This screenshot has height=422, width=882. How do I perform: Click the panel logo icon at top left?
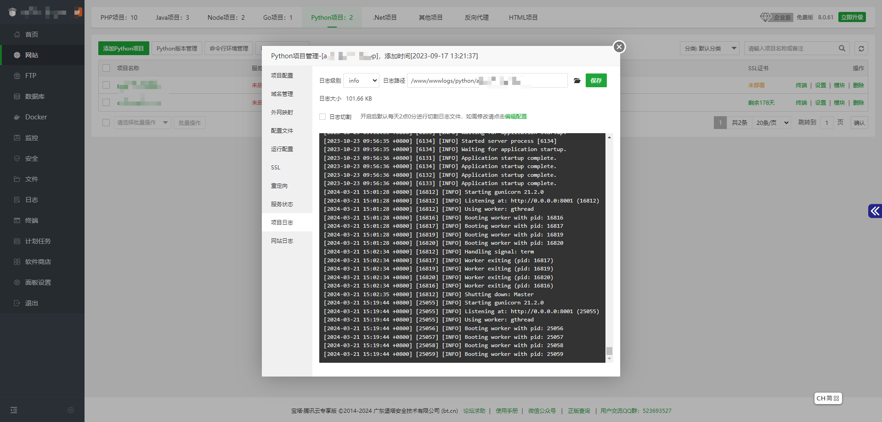pos(12,12)
